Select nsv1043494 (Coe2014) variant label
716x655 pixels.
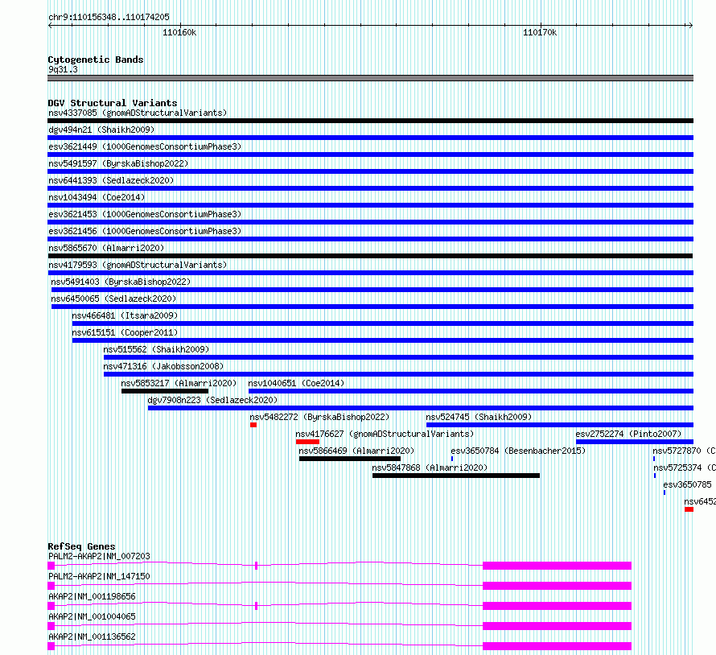pos(97,197)
